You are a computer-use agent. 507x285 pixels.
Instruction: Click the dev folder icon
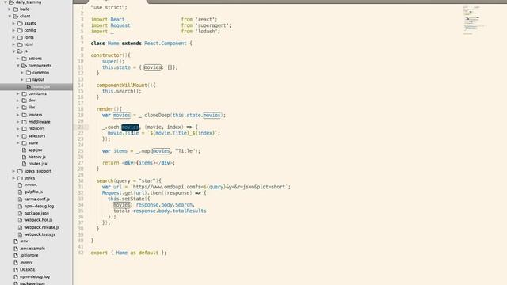25,101
